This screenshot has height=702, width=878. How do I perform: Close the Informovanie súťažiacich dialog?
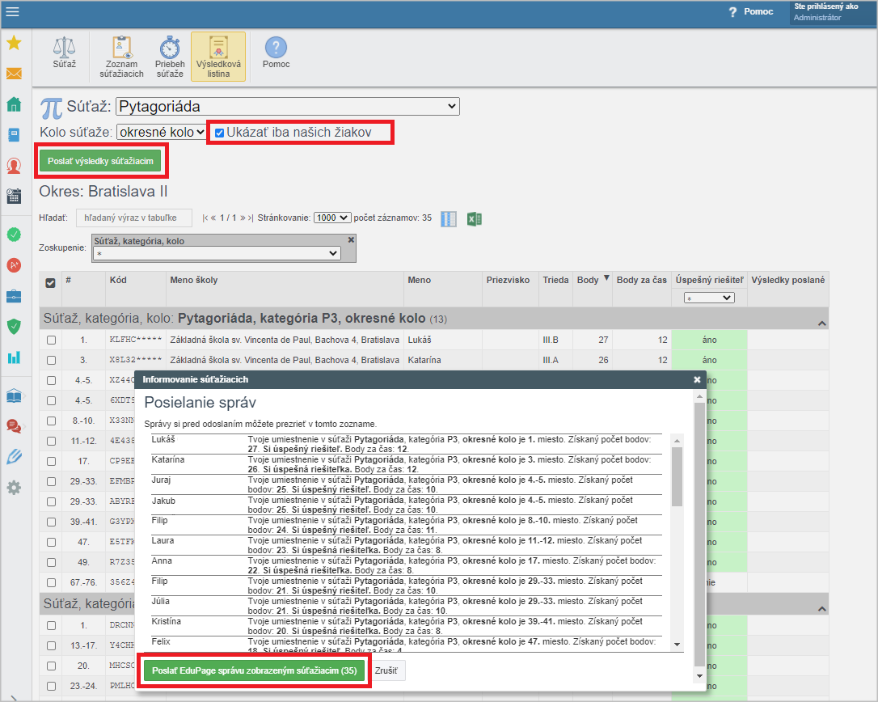[697, 380]
